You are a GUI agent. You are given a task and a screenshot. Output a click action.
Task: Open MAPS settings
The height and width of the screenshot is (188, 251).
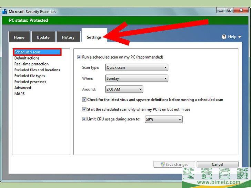[x=20, y=94]
